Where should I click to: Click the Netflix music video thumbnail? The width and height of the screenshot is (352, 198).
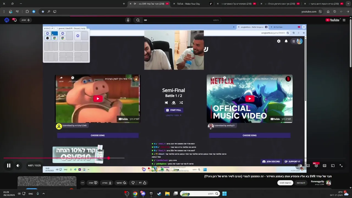[x=249, y=98]
